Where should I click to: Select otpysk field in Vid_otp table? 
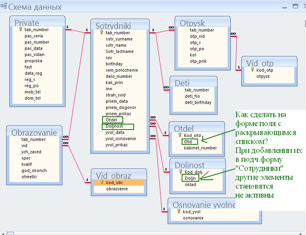point(263,76)
